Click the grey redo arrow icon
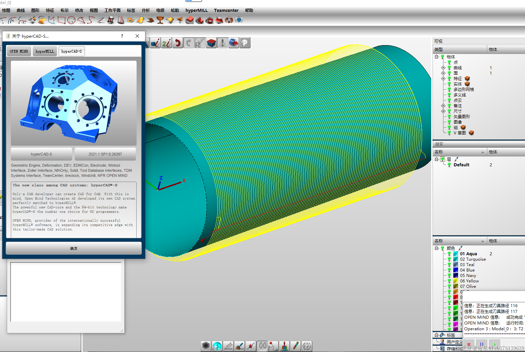This screenshot has width=525, height=352. pos(189,43)
